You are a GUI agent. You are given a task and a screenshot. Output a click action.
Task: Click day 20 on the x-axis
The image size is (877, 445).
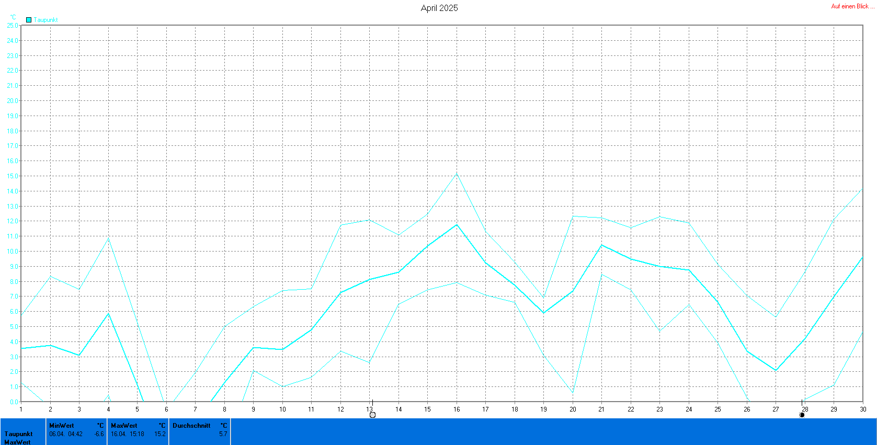point(573,409)
